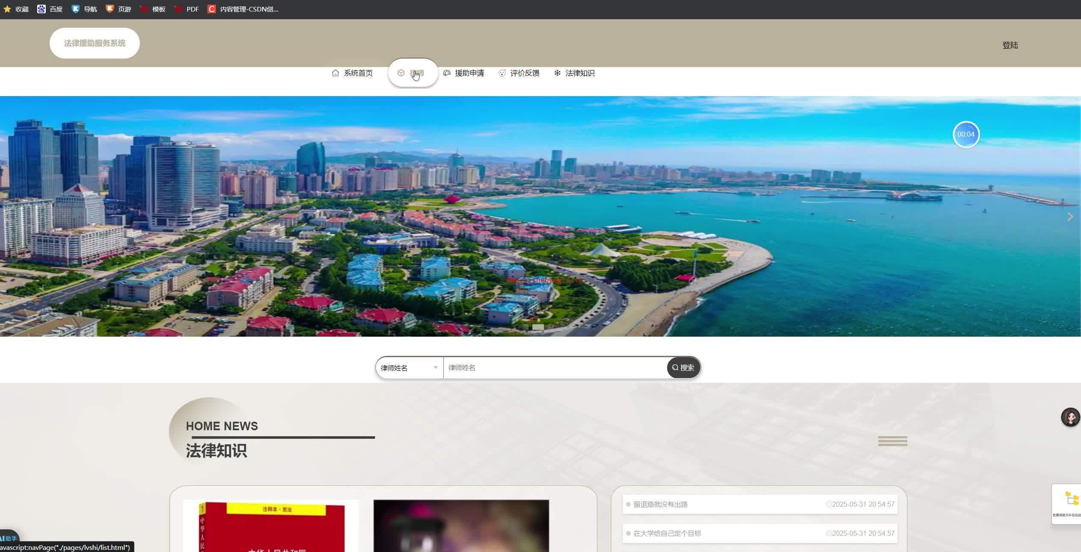Expand the 律师姓名 search dropdown
Image resolution: width=1081 pixels, height=552 pixels.
409,367
